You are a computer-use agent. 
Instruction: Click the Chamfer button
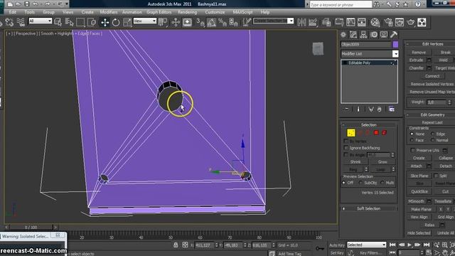(416, 68)
